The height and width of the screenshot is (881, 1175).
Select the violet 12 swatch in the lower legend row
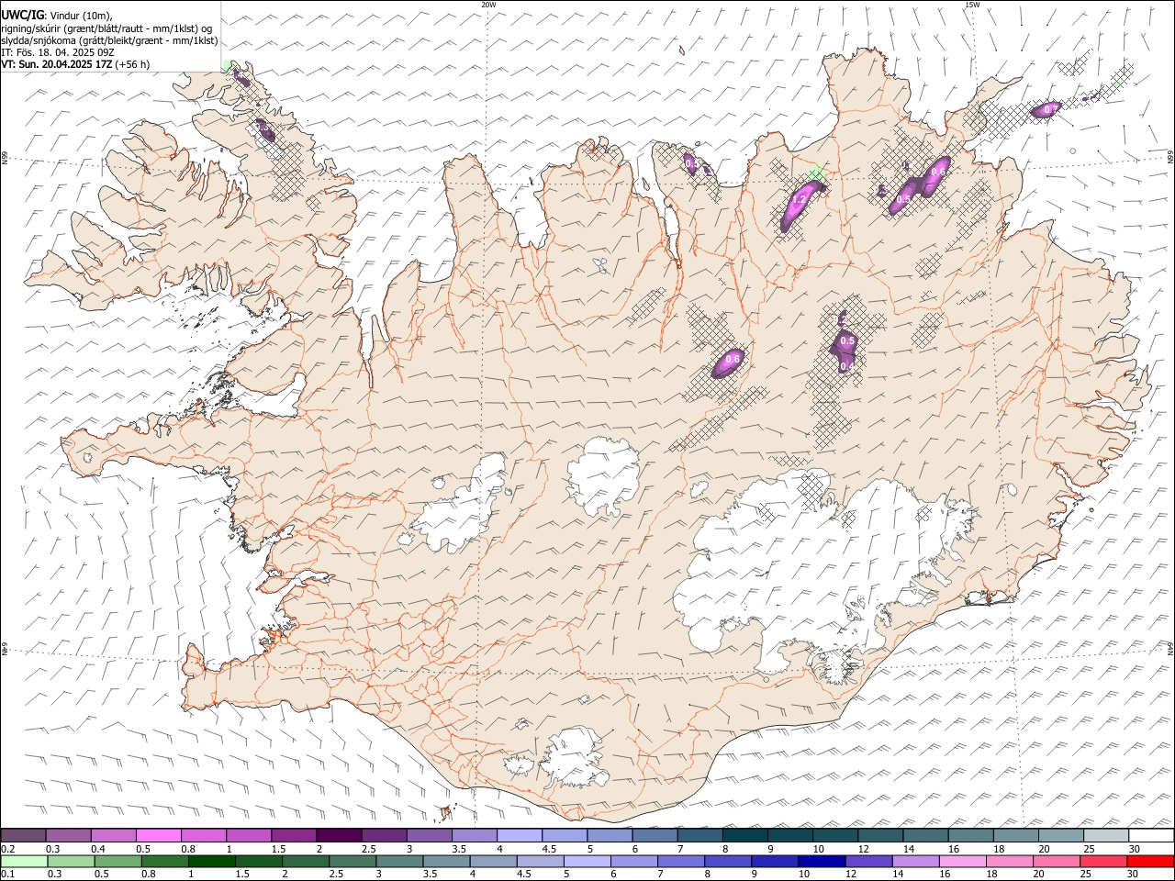pyautogui.click(x=867, y=862)
